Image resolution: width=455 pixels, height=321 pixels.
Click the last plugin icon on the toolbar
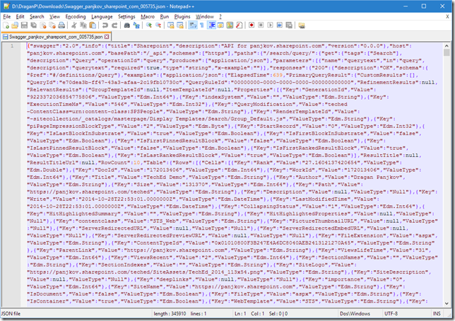302,25
